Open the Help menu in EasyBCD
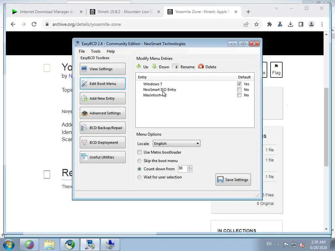Screen dimensions: 335x251 click(111, 51)
